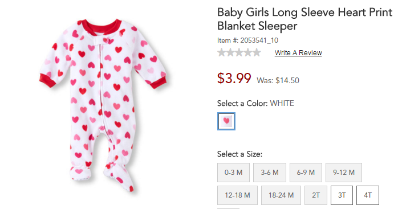Pick the 18-24 M size button

pos(281,195)
